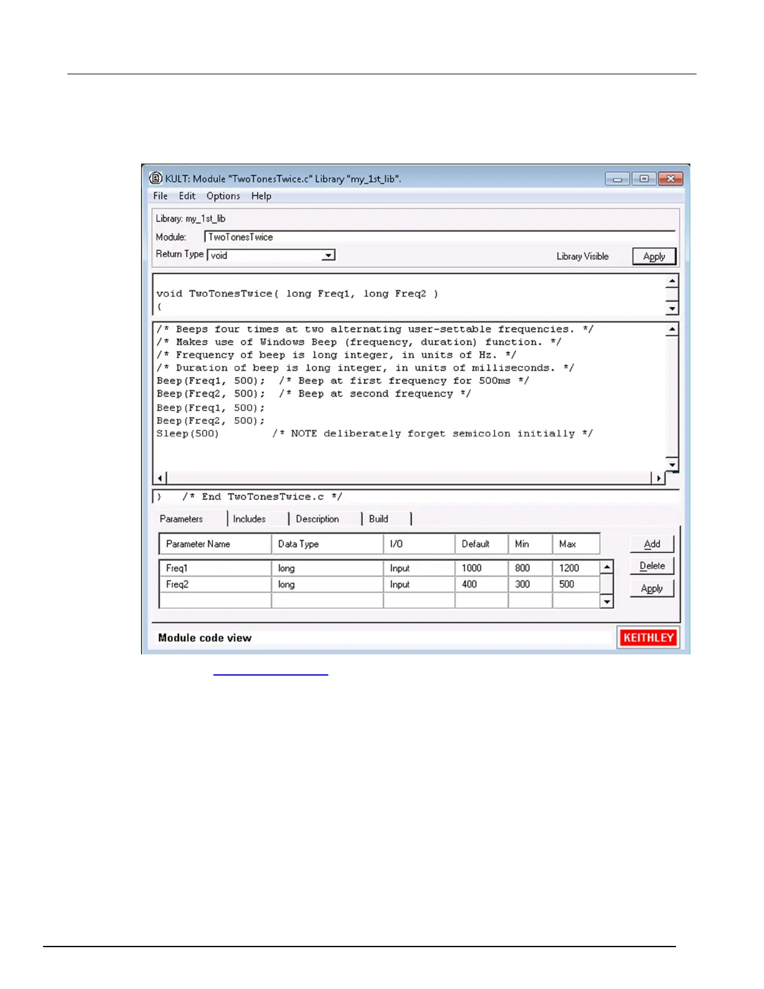Switch to the Build tab
Screen dimensions: 764x989
(x=379, y=519)
